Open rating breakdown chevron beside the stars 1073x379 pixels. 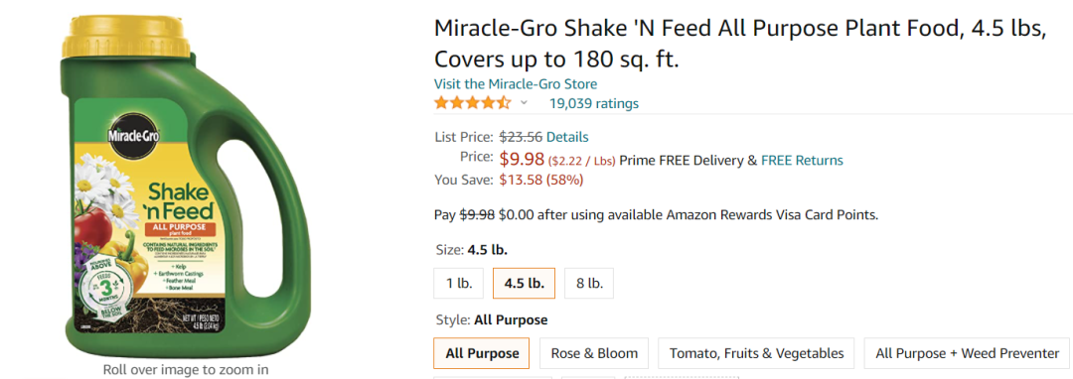(x=525, y=103)
